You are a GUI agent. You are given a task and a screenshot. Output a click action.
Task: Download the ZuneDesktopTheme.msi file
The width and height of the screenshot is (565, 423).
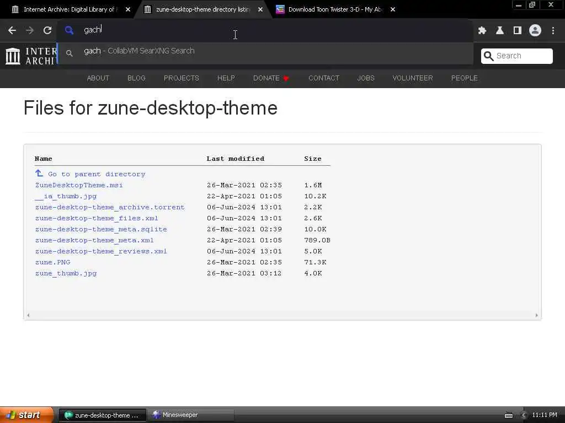click(x=79, y=185)
